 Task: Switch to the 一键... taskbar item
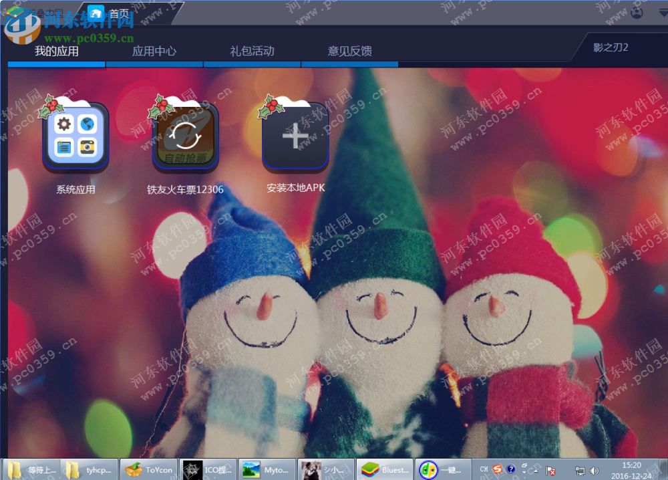tap(443, 470)
